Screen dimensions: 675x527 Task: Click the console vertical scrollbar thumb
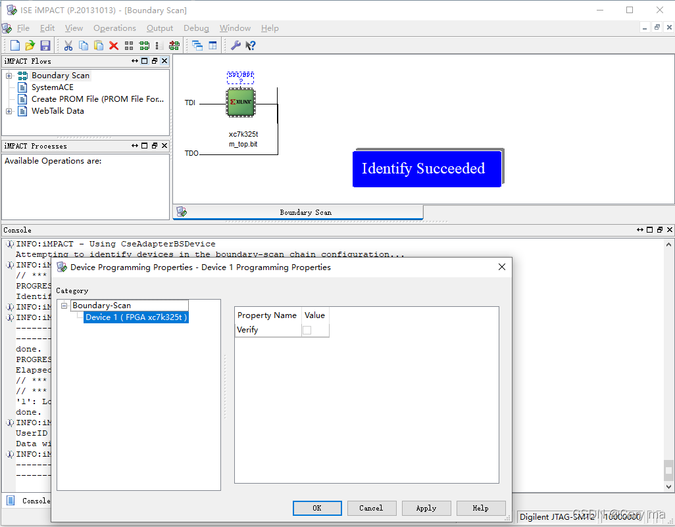click(x=668, y=470)
